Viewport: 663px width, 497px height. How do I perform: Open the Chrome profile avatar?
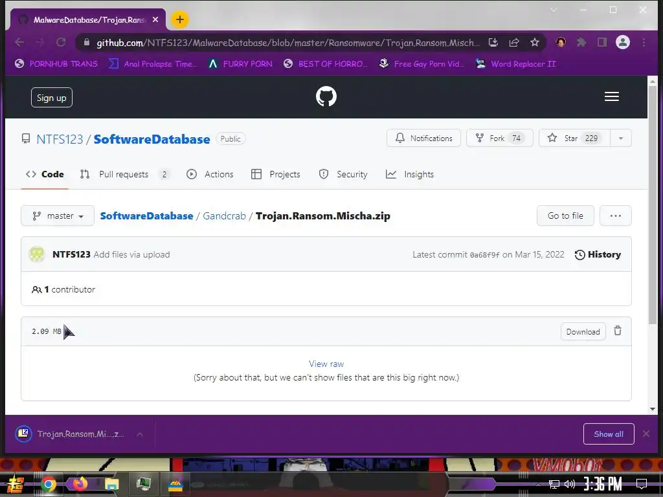(x=623, y=42)
